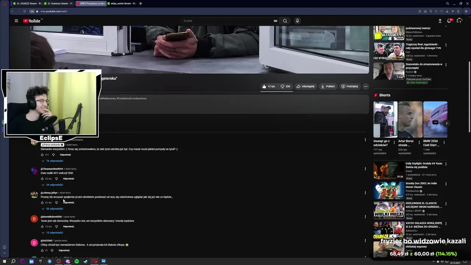Image resolution: width=471 pixels, height=265 pixels.
Task: Open the Opera sidebar three-dots menu
Action: point(4,253)
